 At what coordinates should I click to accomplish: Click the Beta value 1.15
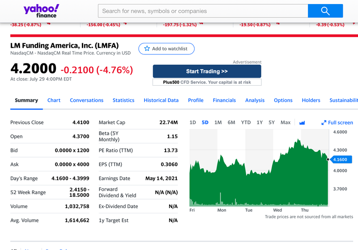point(172,136)
